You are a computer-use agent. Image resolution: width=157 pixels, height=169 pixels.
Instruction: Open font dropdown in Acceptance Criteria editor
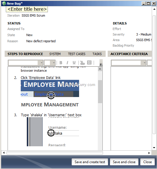(144, 63)
